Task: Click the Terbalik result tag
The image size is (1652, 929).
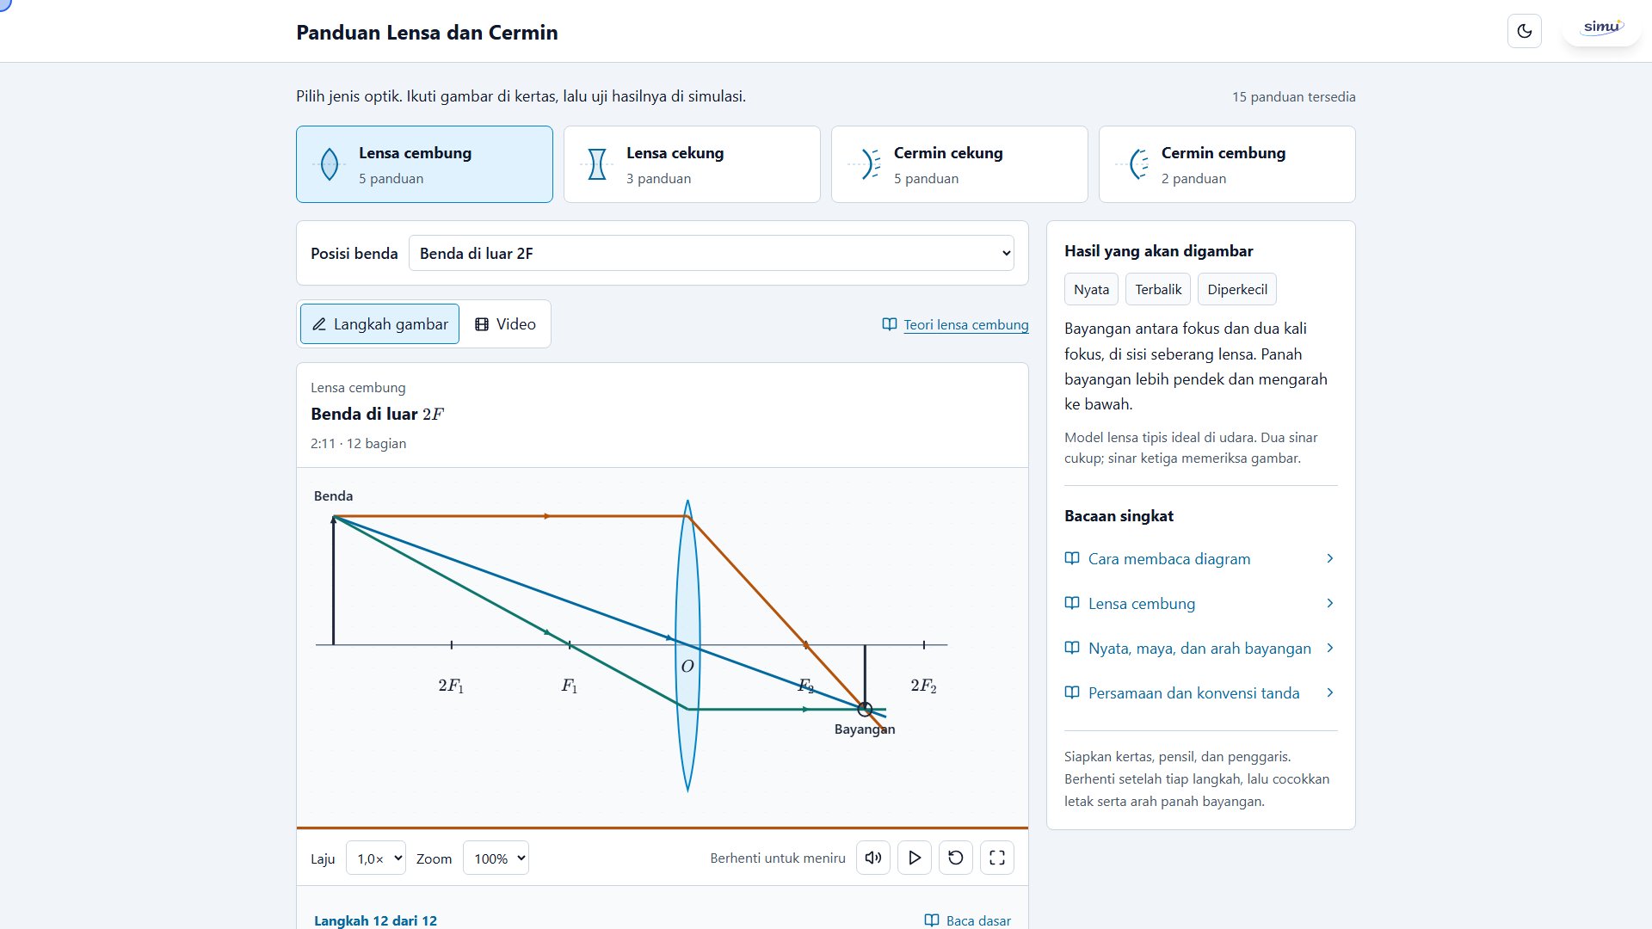Action: click(1158, 290)
